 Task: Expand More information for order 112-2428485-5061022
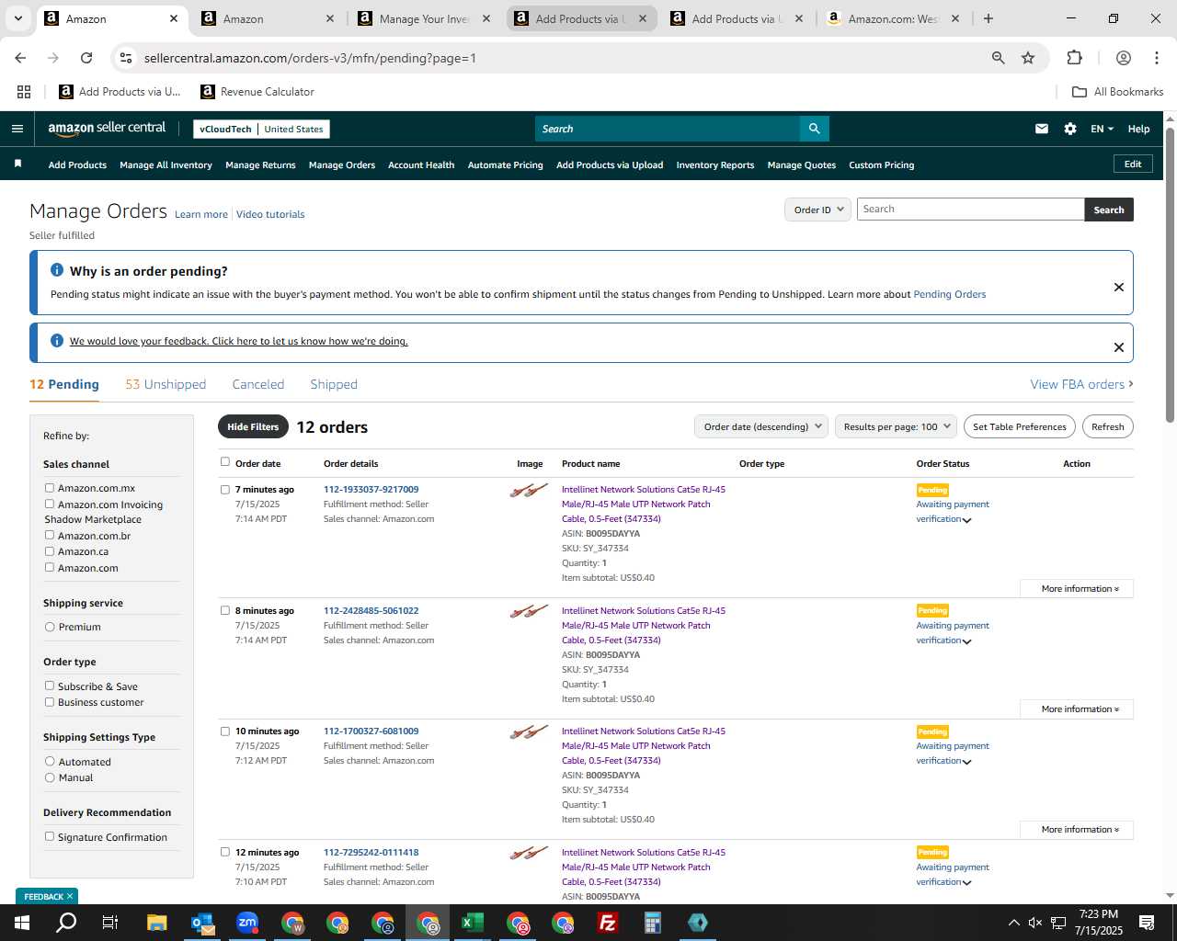click(x=1077, y=709)
